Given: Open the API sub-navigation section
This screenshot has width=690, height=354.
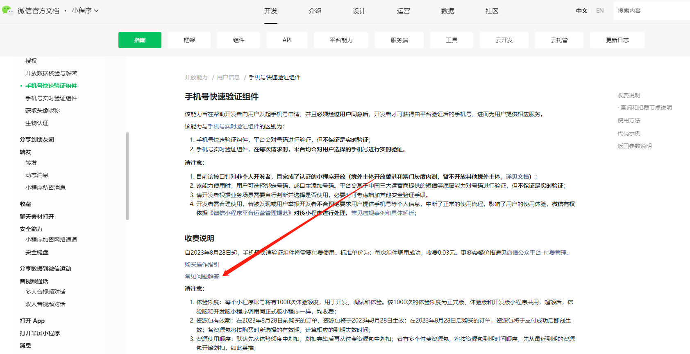Looking at the screenshot, I should point(287,40).
